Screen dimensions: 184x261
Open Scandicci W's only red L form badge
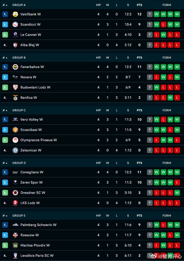163,24
